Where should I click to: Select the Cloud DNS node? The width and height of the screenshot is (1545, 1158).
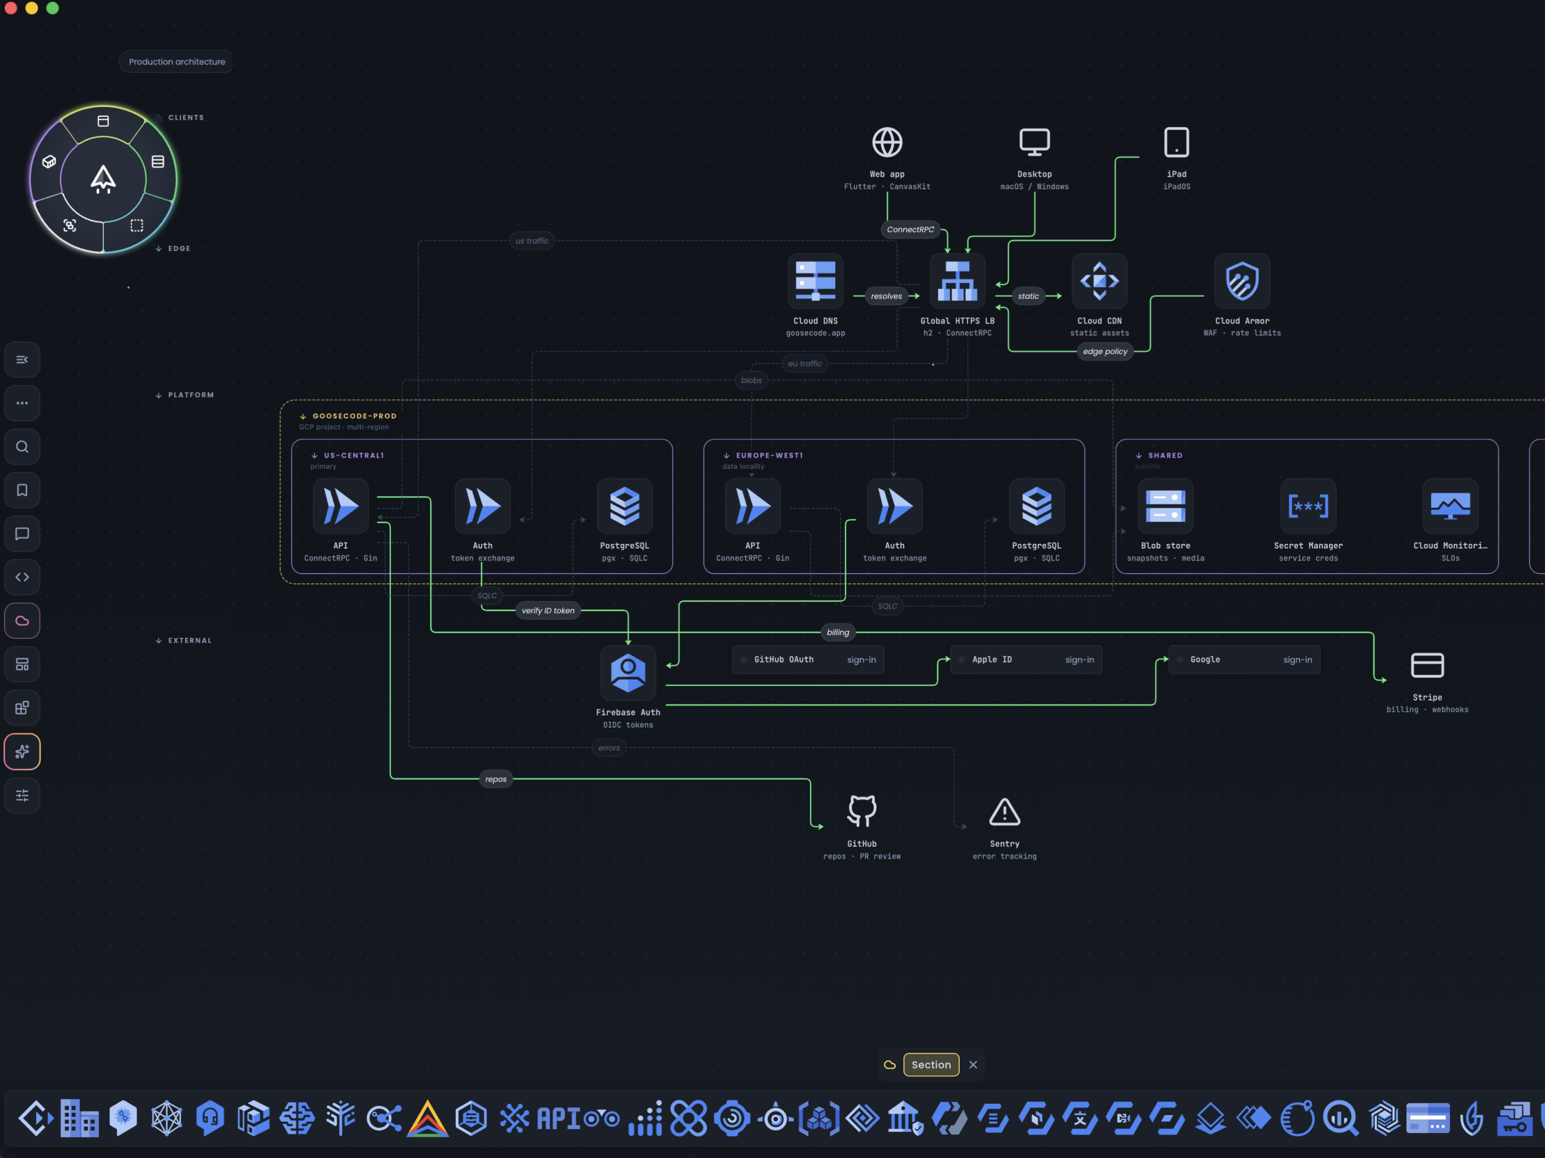tap(815, 295)
